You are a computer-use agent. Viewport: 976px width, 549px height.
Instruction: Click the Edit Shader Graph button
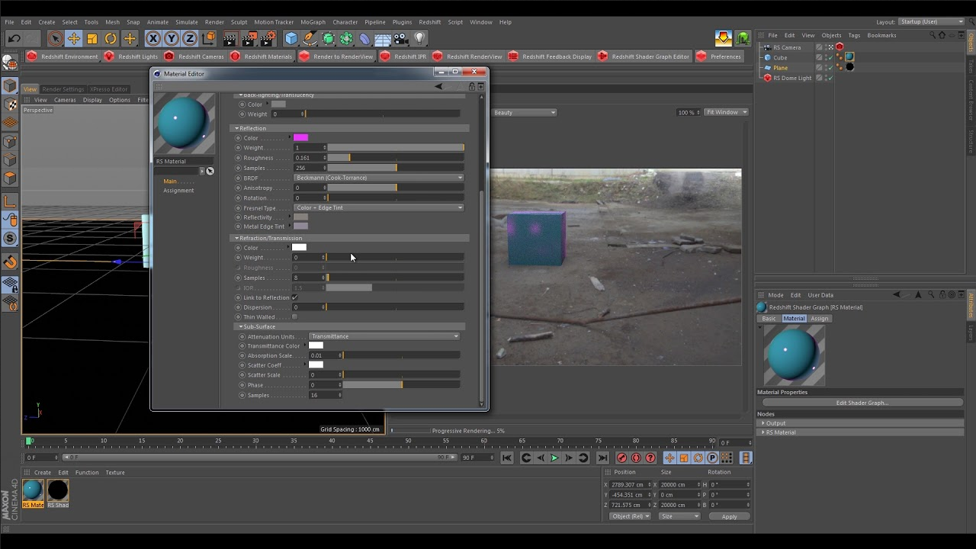[862, 403]
